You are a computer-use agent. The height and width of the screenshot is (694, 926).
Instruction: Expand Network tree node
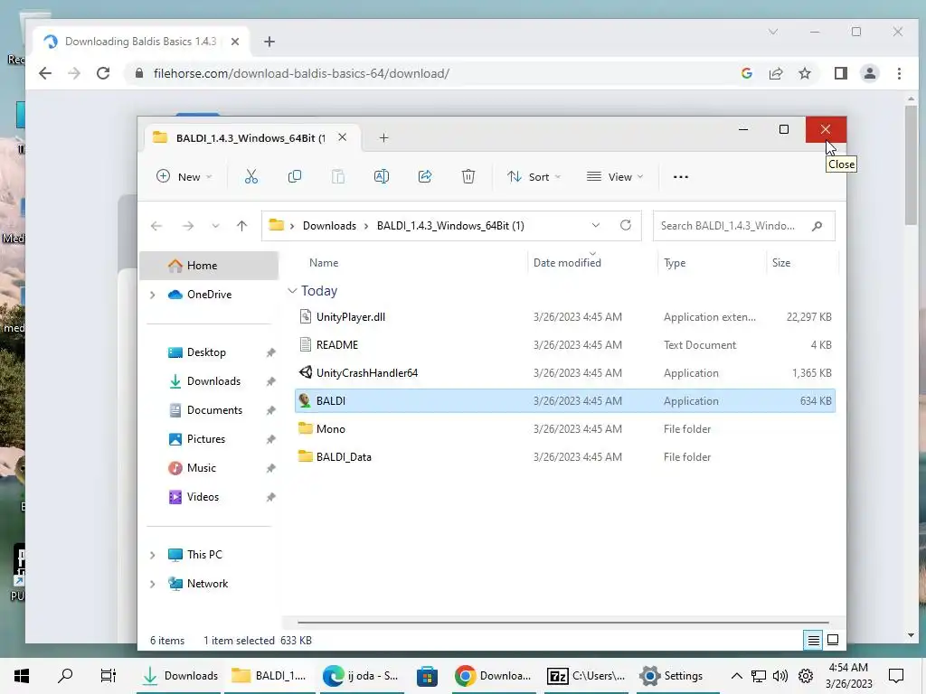(152, 584)
